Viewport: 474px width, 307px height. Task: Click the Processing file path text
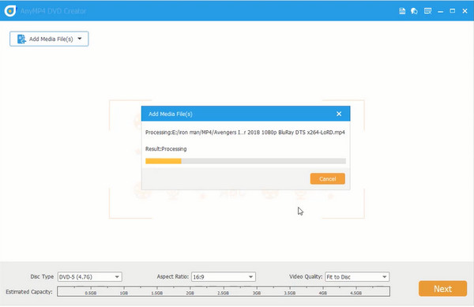tap(245, 133)
